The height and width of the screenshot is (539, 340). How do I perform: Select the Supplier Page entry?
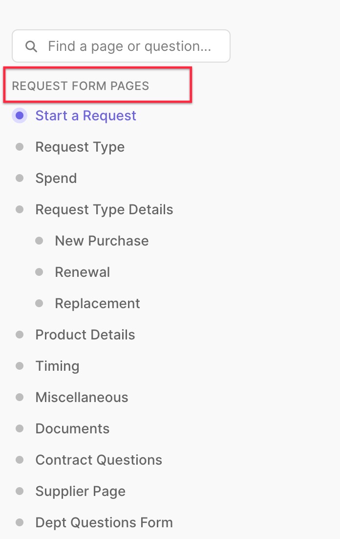[x=81, y=491]
